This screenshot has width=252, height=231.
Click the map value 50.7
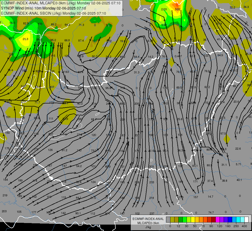point(95,56)
